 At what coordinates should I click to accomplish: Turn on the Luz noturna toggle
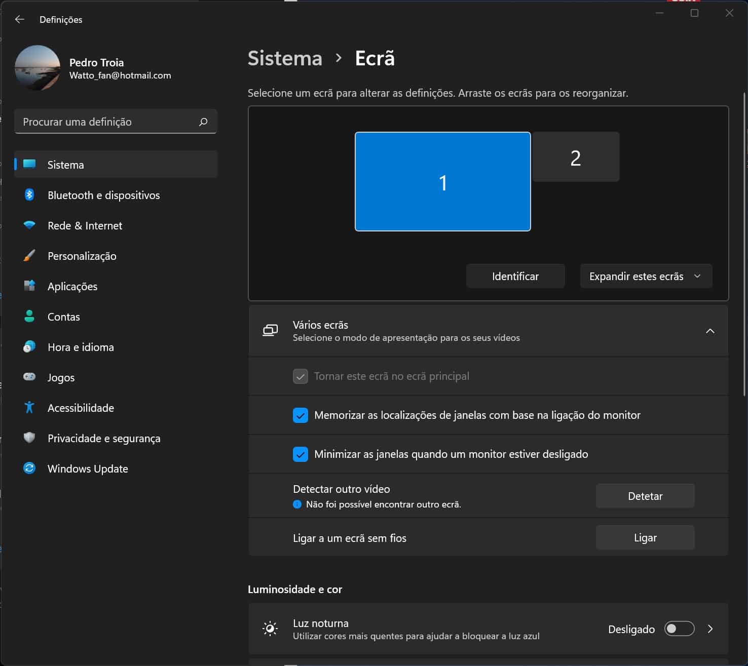(679, 629)
